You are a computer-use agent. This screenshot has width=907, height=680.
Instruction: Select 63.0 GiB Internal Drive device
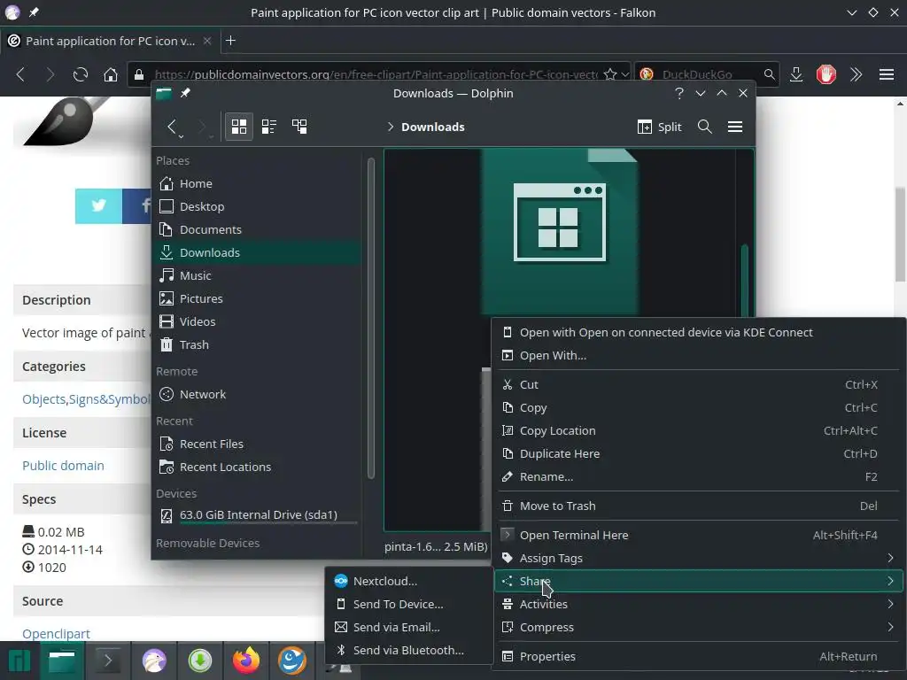coord(258,515)
